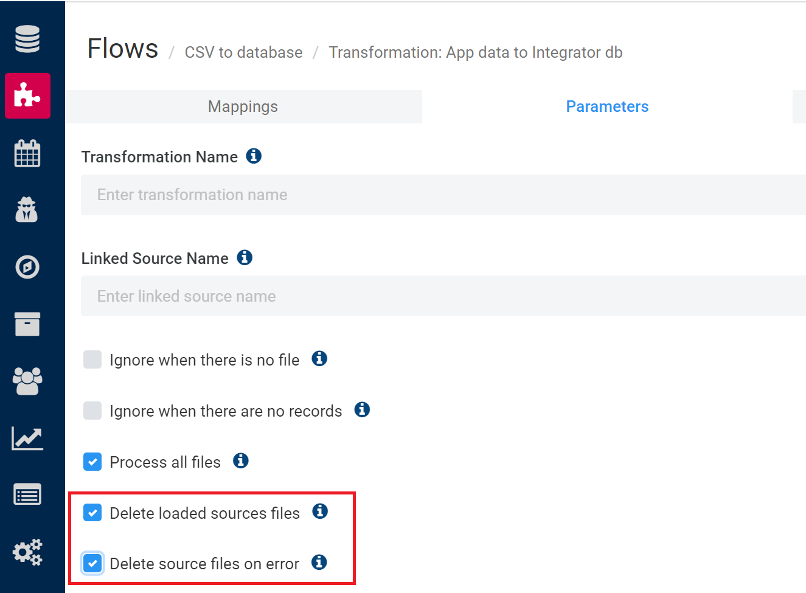Image resolution: width=806 pixels, height=593 pixels.
Task: Switch to the Mappings tab
Action: tap(242, 106)
